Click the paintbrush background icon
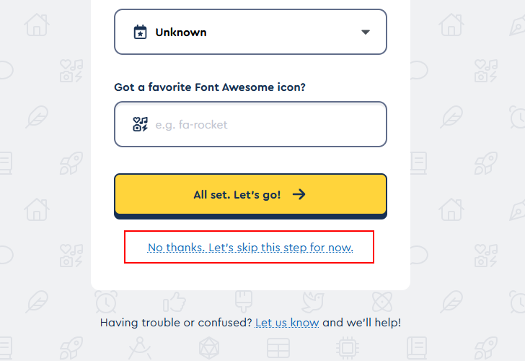This screenshot has height=361, width=525. (x=242, y=302)
